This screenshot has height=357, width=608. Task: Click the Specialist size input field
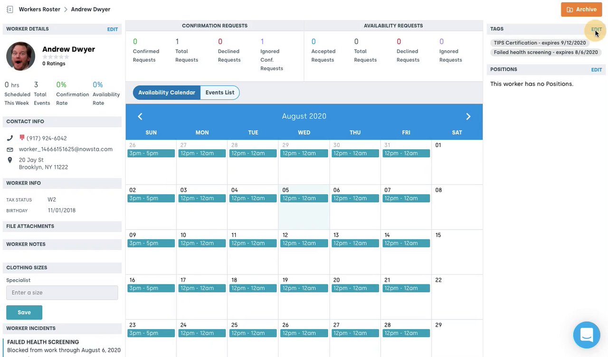[x=62, y=293]
